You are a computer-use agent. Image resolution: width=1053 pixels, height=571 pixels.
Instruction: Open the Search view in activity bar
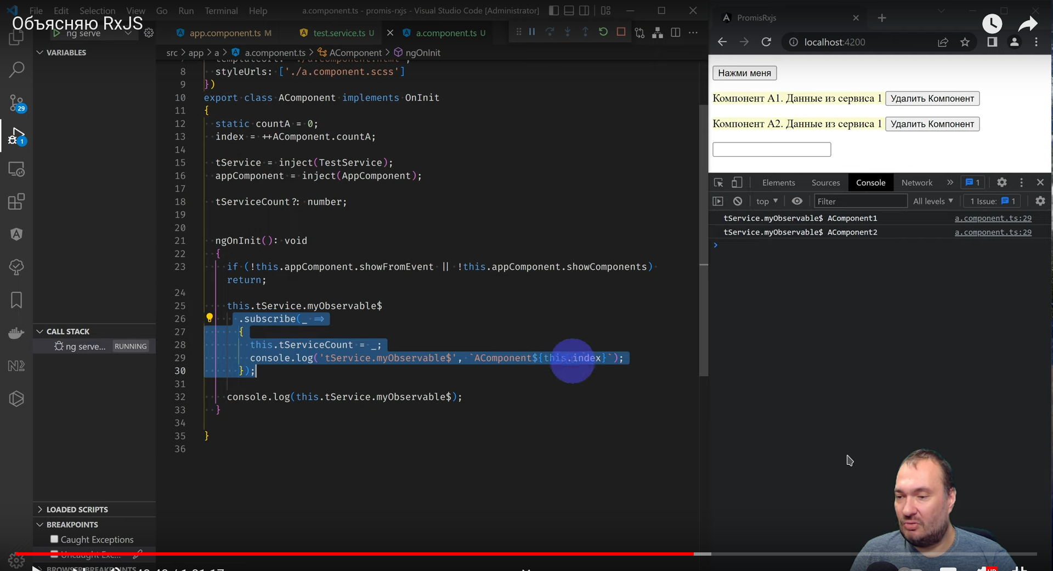point(16,70)
